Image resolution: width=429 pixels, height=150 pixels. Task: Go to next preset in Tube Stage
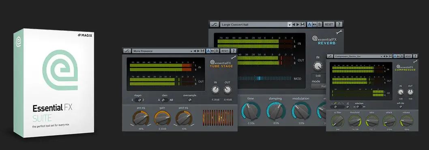198,51
